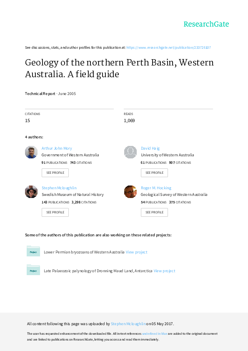The height and width of the screenshot is (351, 248).
Task: Click Roger M. Hocking's avatar
Action: 130,192
